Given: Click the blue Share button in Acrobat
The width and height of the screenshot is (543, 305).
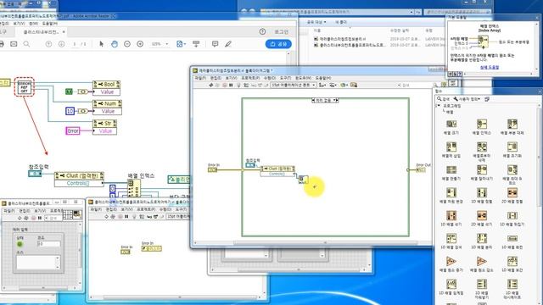Looking at the screenshot, I should [x=278, y=44].
